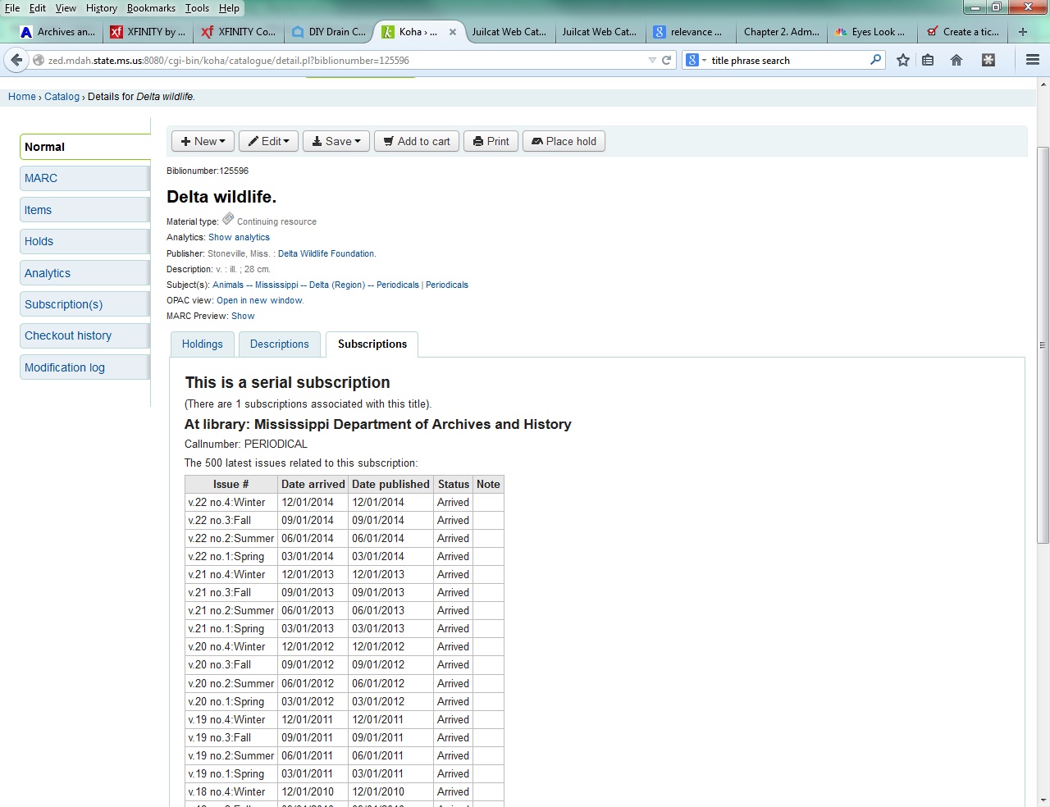This screenshot has height=807, width=1050.
Task: Switch to the Descriptions tab
Action: tap(279, 344)
